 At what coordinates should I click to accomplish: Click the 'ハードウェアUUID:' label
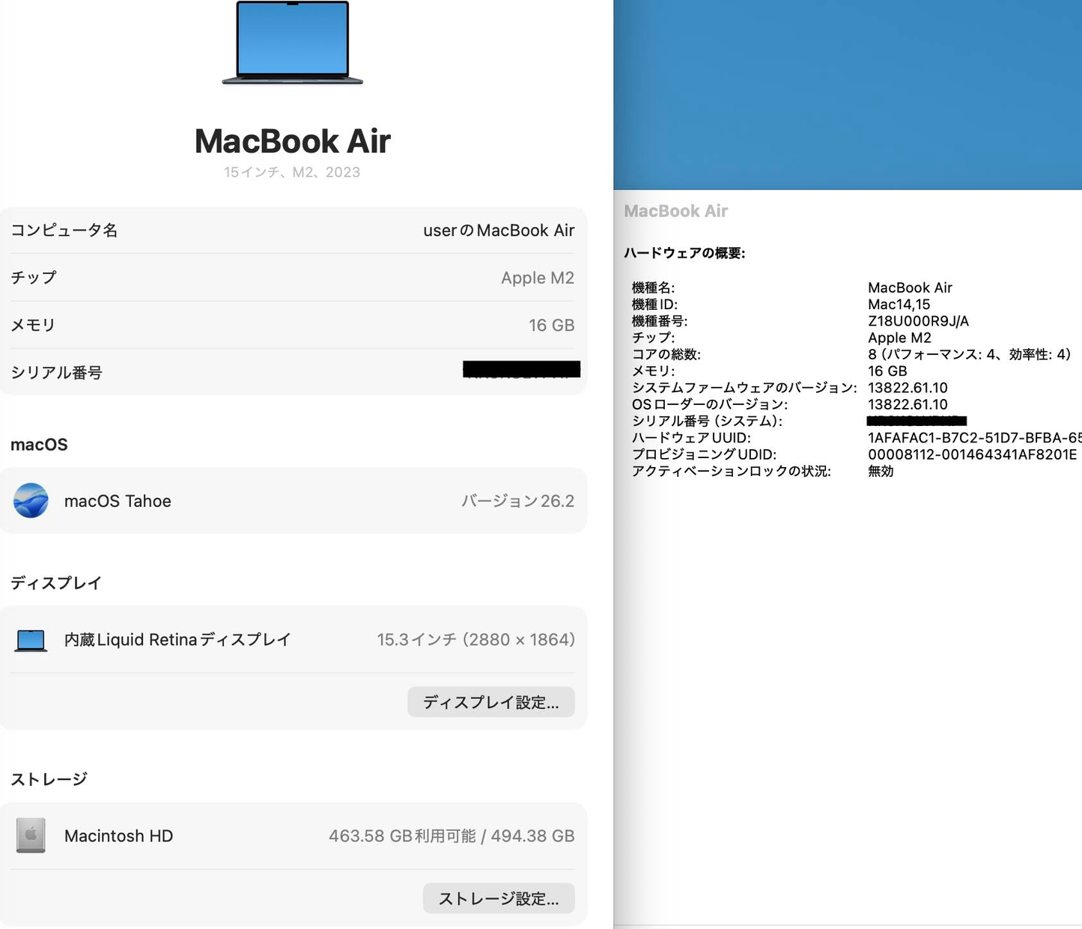(691, 438)
